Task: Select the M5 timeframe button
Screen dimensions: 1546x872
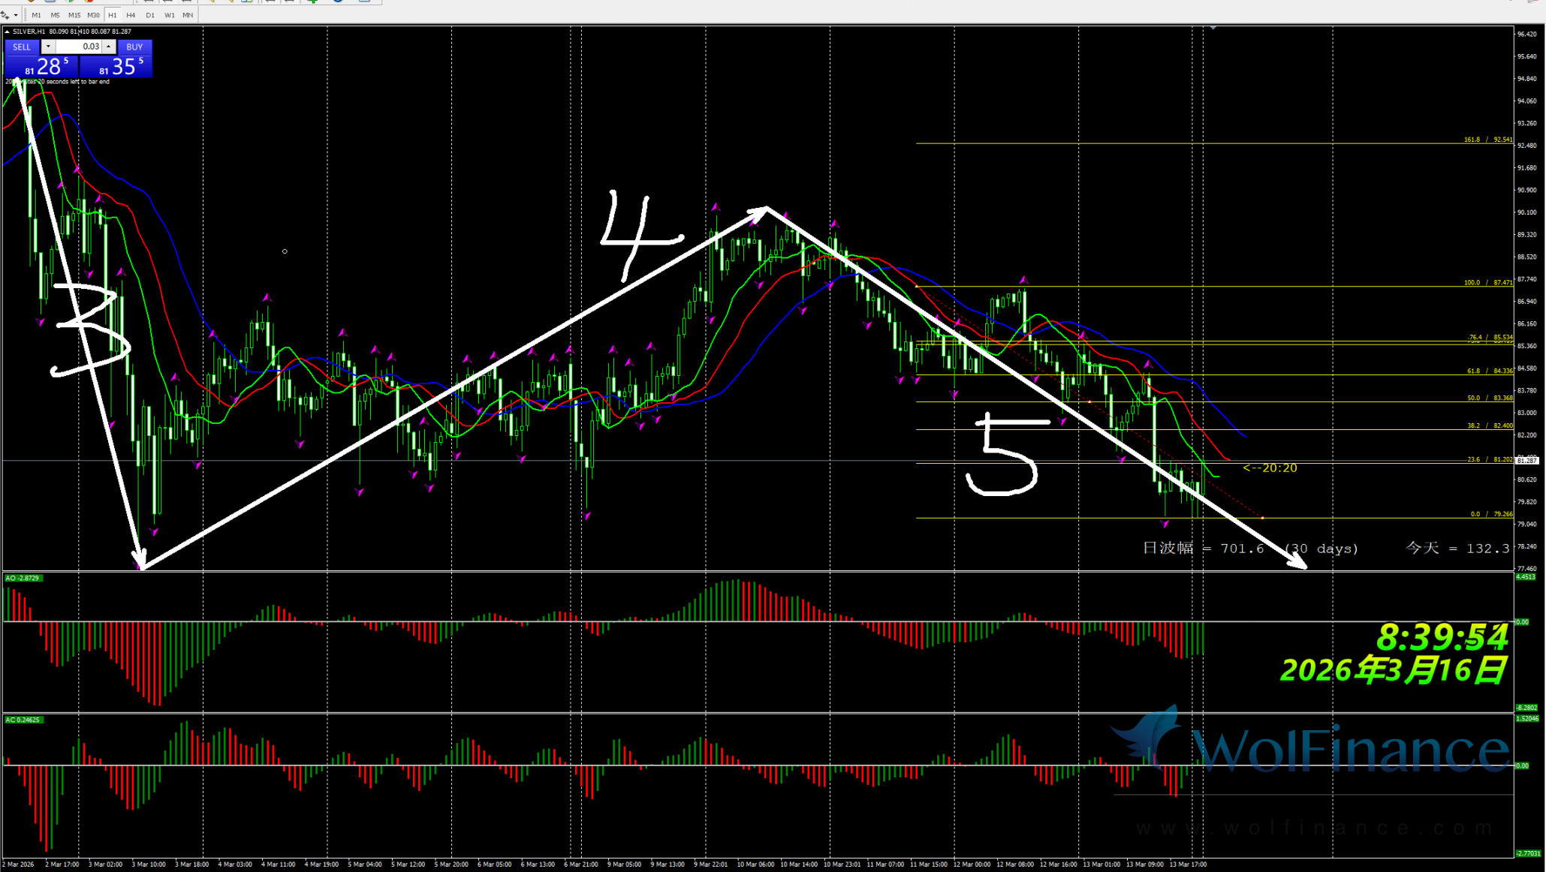Action: coord(55,15)
